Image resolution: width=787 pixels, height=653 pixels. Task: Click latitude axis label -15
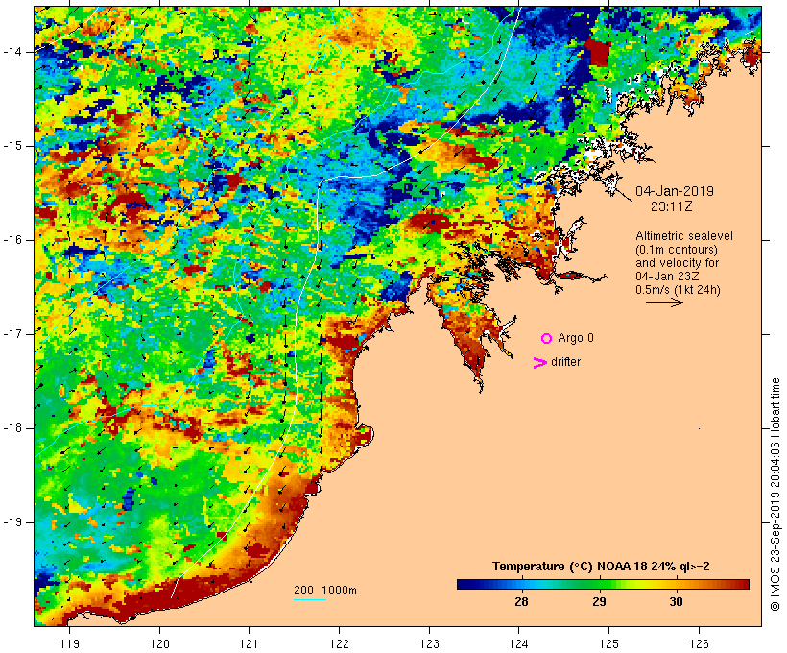coord(12,146)
